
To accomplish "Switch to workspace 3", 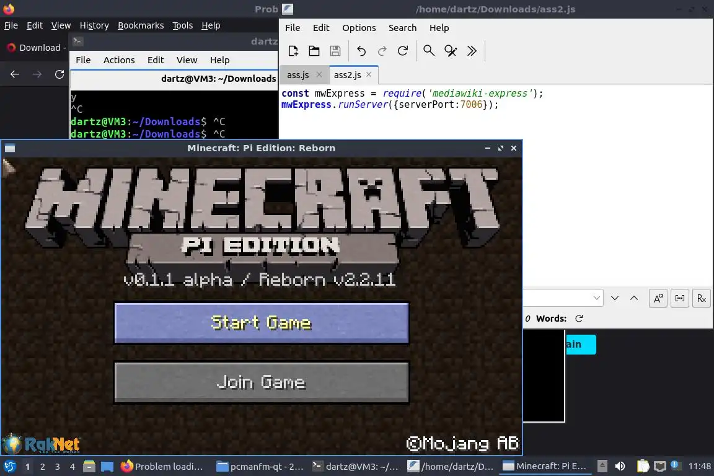I will tap(58, 467).
